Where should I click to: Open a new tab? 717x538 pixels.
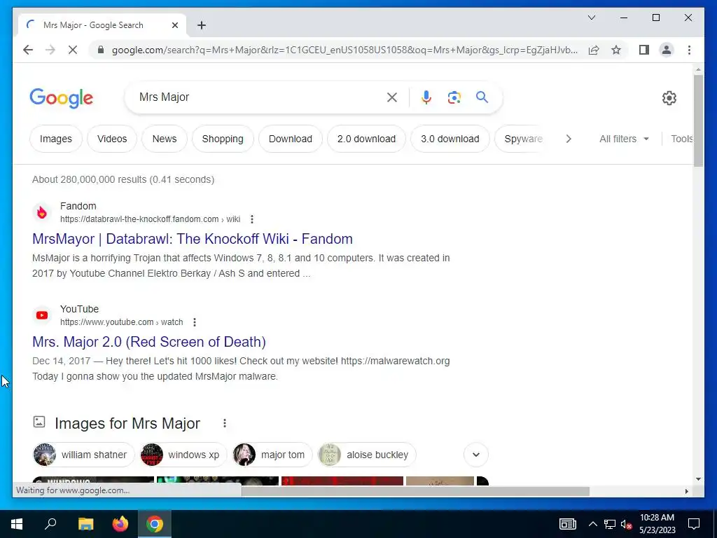coord(202,25)
